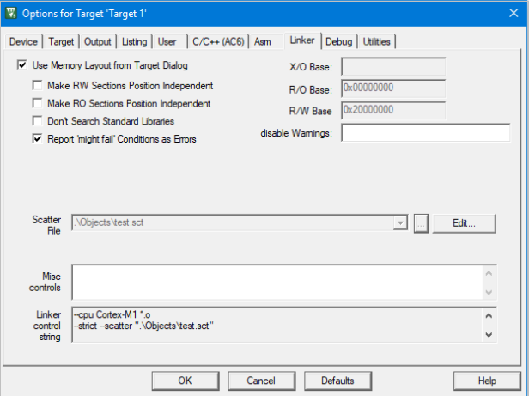Click the Edit... button for scatter file
This screenshot has height=396, width=529.
point(464,223)
